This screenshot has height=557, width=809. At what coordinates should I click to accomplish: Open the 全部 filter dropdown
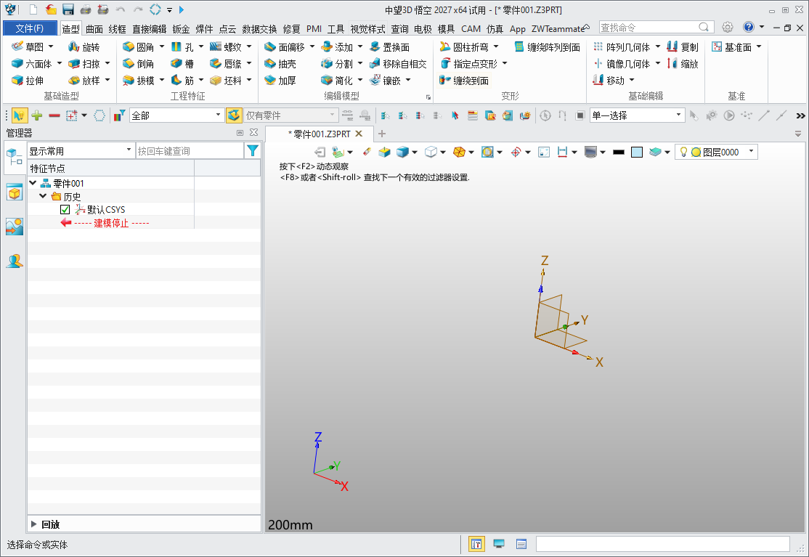point(176,115)
